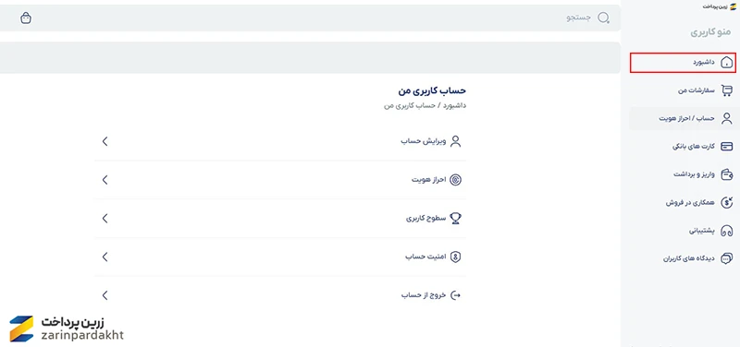Click the trophy icon beside سطوح کاربری

click(x=455, y=219)
